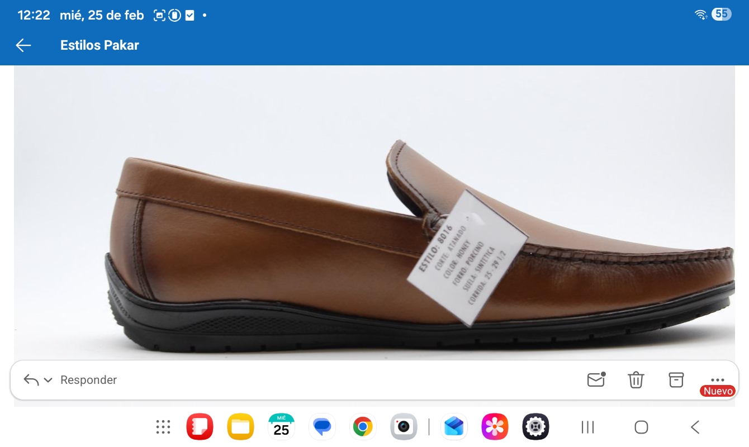Launch the blue Messages app
749x447 pixels.
[322, 427]
